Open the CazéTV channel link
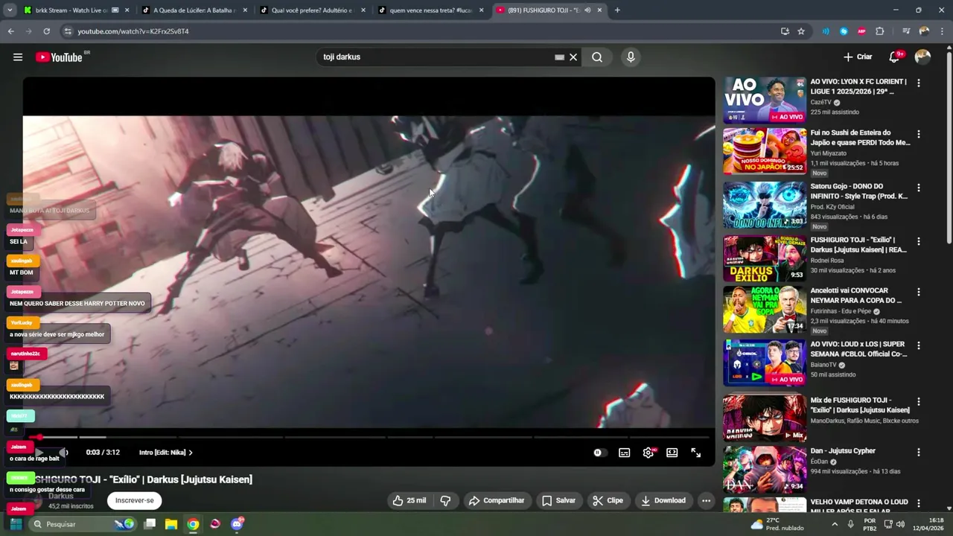The height and width of the screenshot is (536, 953). pos(820,102)
